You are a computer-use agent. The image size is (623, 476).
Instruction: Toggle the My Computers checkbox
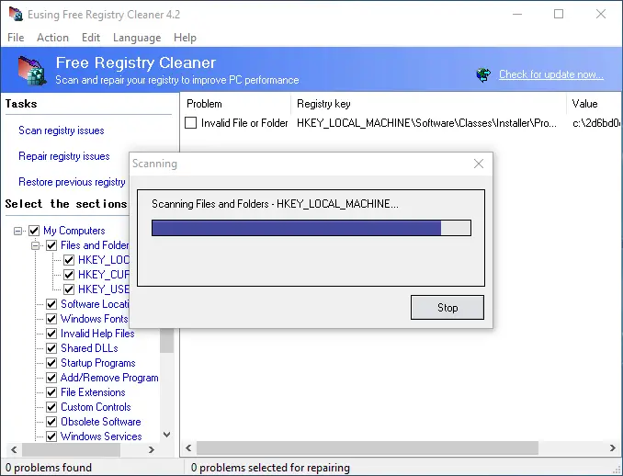(x=34, y=231)
